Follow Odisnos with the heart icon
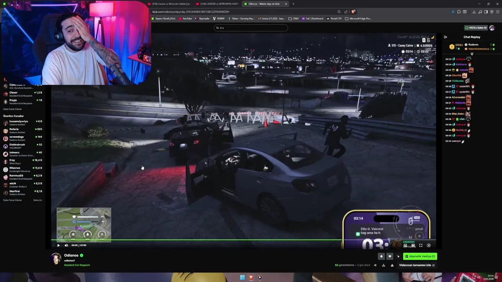Viewport: 502px width, 282px height. pos(389,257)
